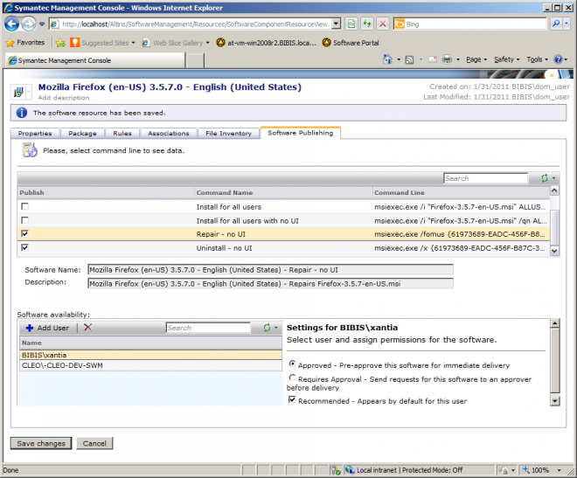Open the at-vm-win2008r2.BIBIS favorite
The image size is (577, 478).
click(266, 43)
